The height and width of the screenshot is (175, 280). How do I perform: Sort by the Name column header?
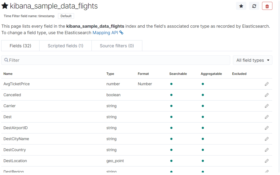coord(8,74)
